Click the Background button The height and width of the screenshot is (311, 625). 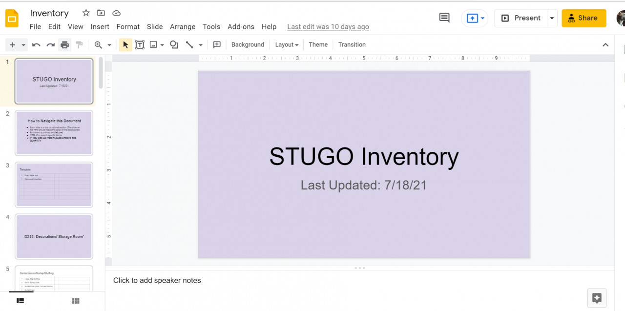click(248, 45)
